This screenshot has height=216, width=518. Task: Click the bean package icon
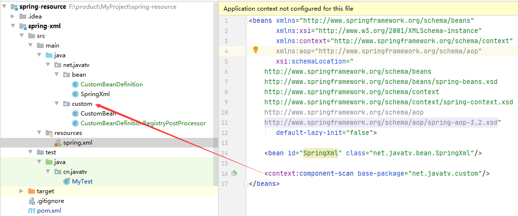pos(67,75)
